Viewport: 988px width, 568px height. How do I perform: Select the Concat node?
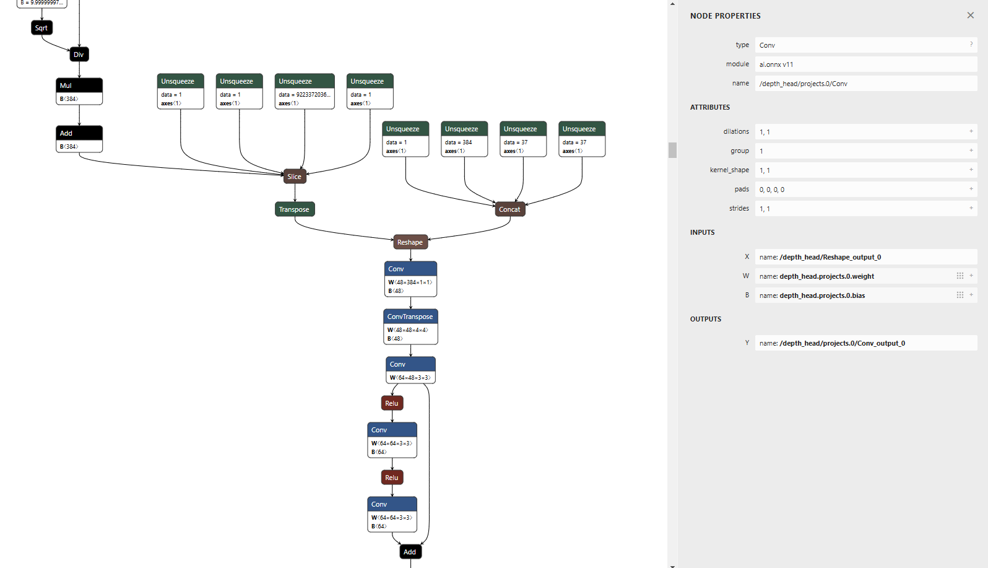(x=510, y=209)
